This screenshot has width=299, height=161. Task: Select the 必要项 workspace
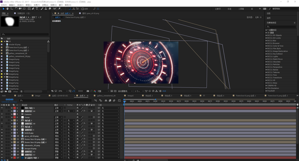tap(218, 9)
